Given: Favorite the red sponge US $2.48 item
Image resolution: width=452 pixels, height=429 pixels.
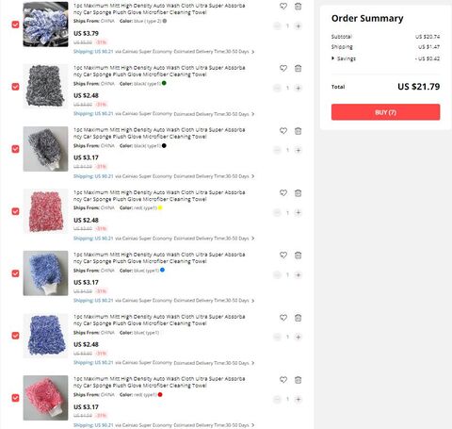Looking at the screenshot, I should tap(283, 192).
